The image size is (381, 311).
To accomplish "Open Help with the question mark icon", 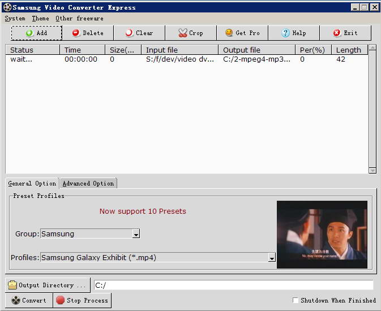I will (294, 33).
